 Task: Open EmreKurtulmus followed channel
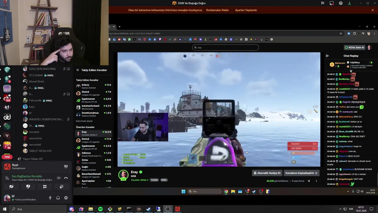93,114
